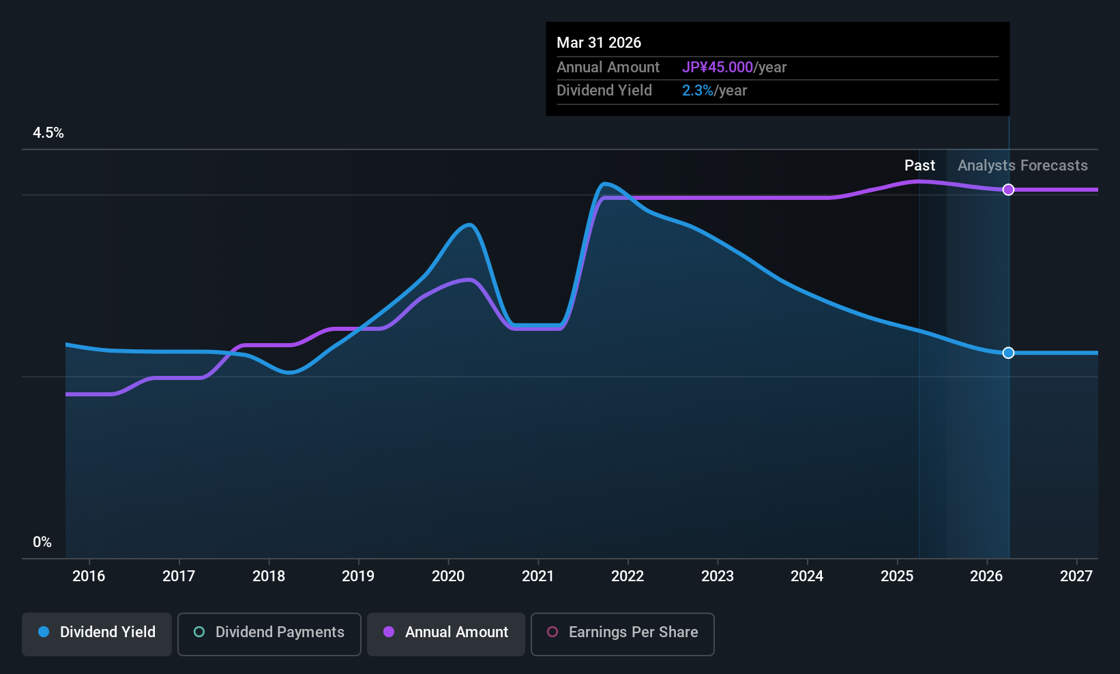Click the 2022 x-axis label
The height and width of the screenshot is (674, 1120).
pyautogui.click(x=628, y=576)
